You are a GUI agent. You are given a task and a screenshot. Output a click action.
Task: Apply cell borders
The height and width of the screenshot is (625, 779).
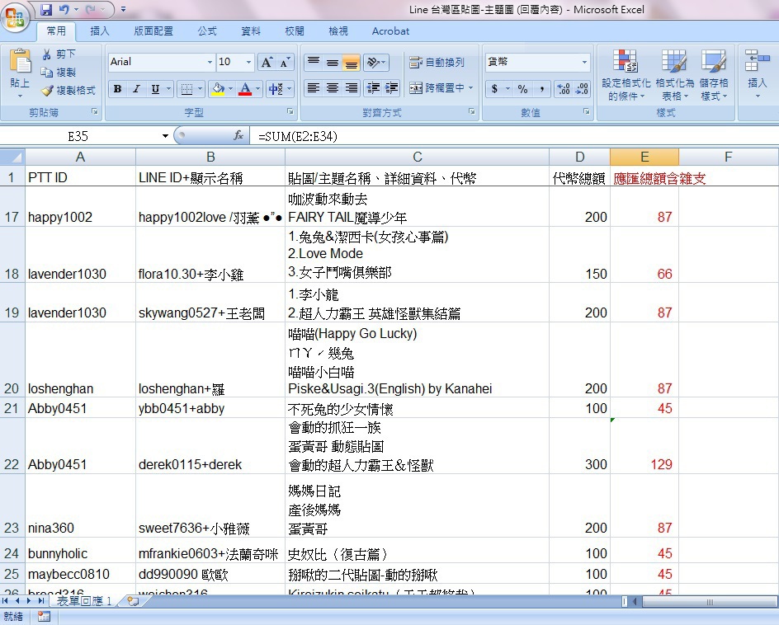(186, 89)
